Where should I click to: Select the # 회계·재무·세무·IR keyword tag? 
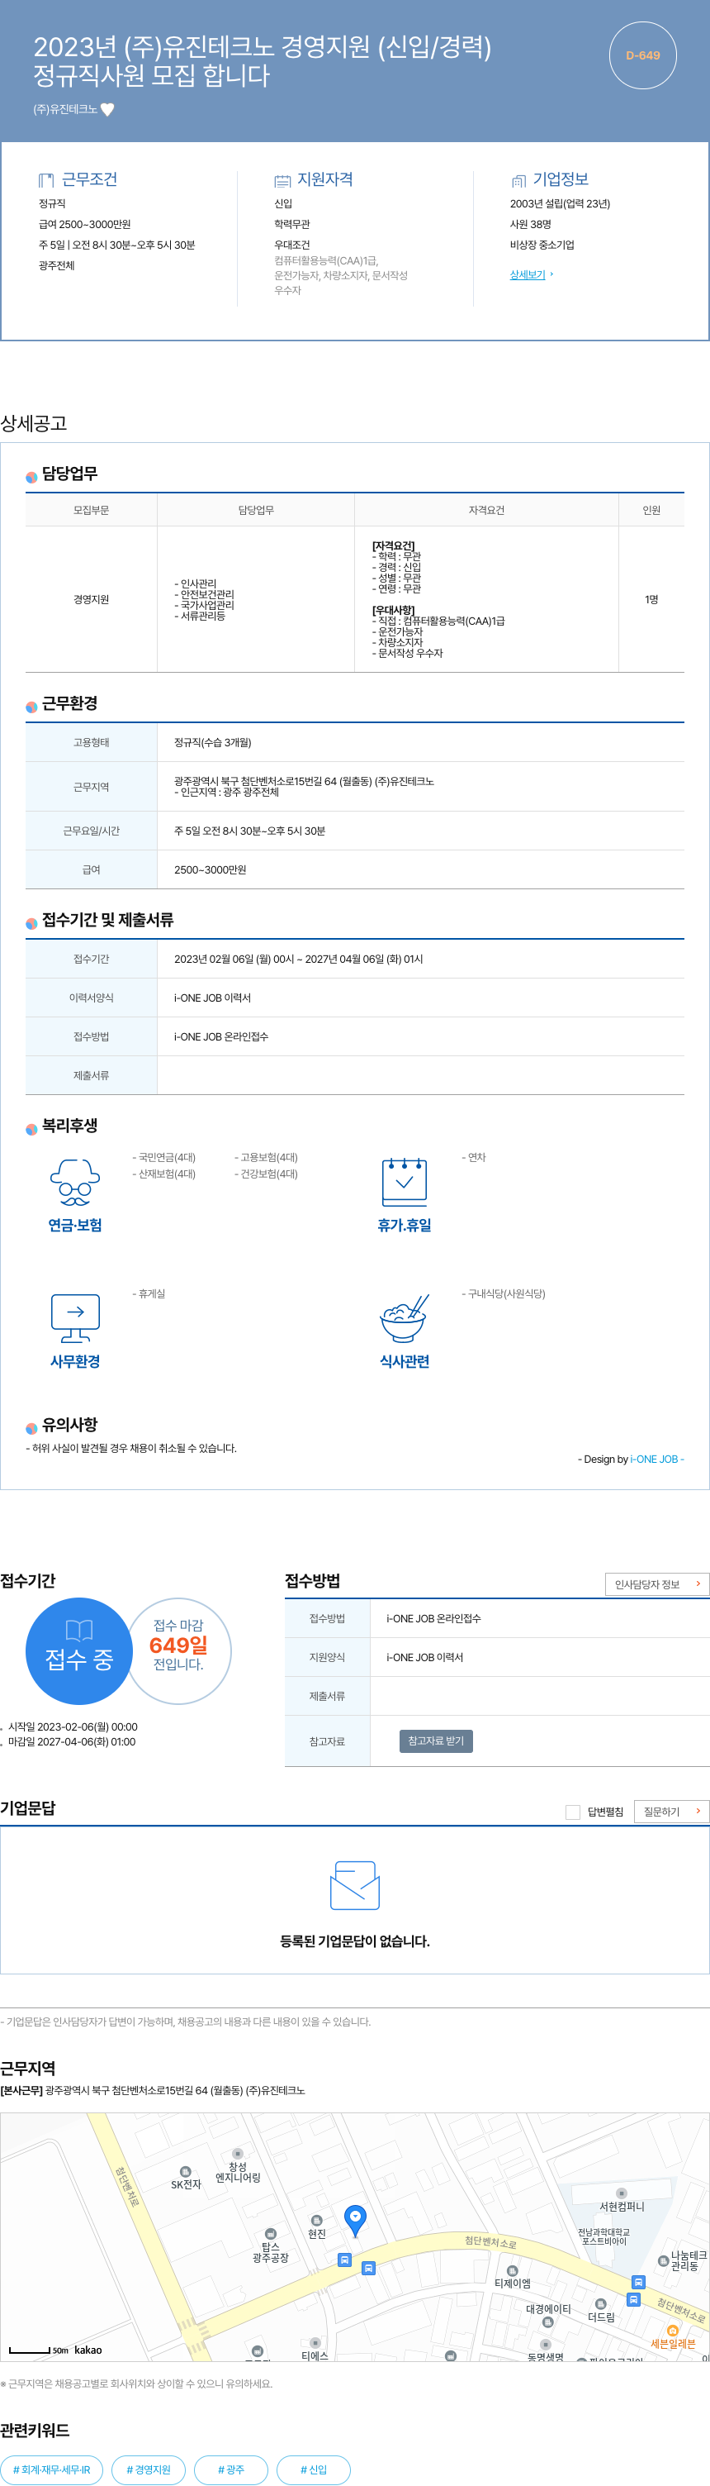(51, 2469)
